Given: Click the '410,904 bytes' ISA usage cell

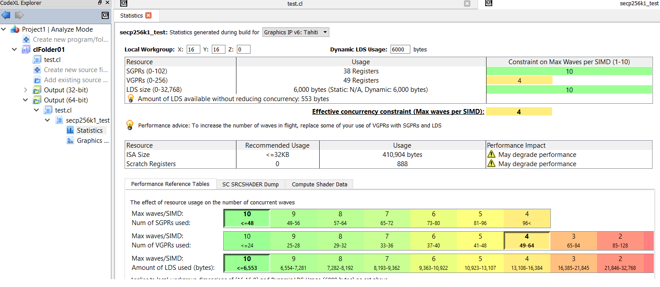Looking at the screenshot, I should click(x=402, y=155).
